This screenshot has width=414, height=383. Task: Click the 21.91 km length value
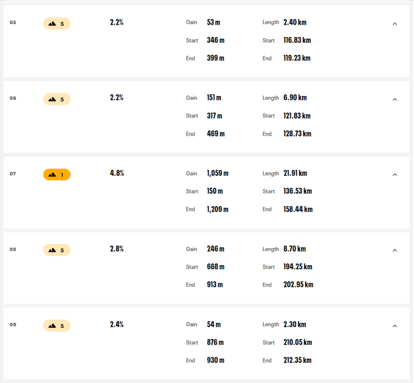295,173
